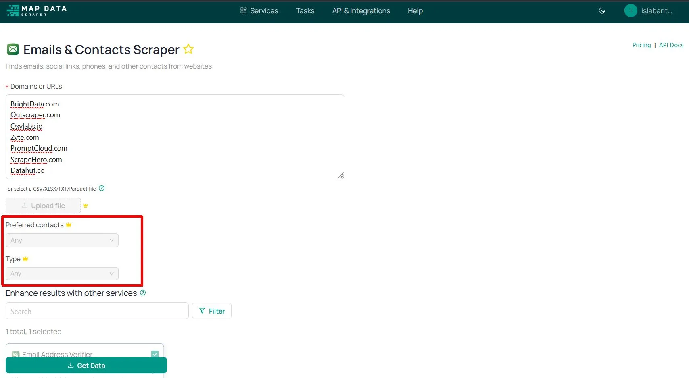The width and height of the screenshot is (689, 378).
Task: Click the Get Data button
Action: pos(86,365)
